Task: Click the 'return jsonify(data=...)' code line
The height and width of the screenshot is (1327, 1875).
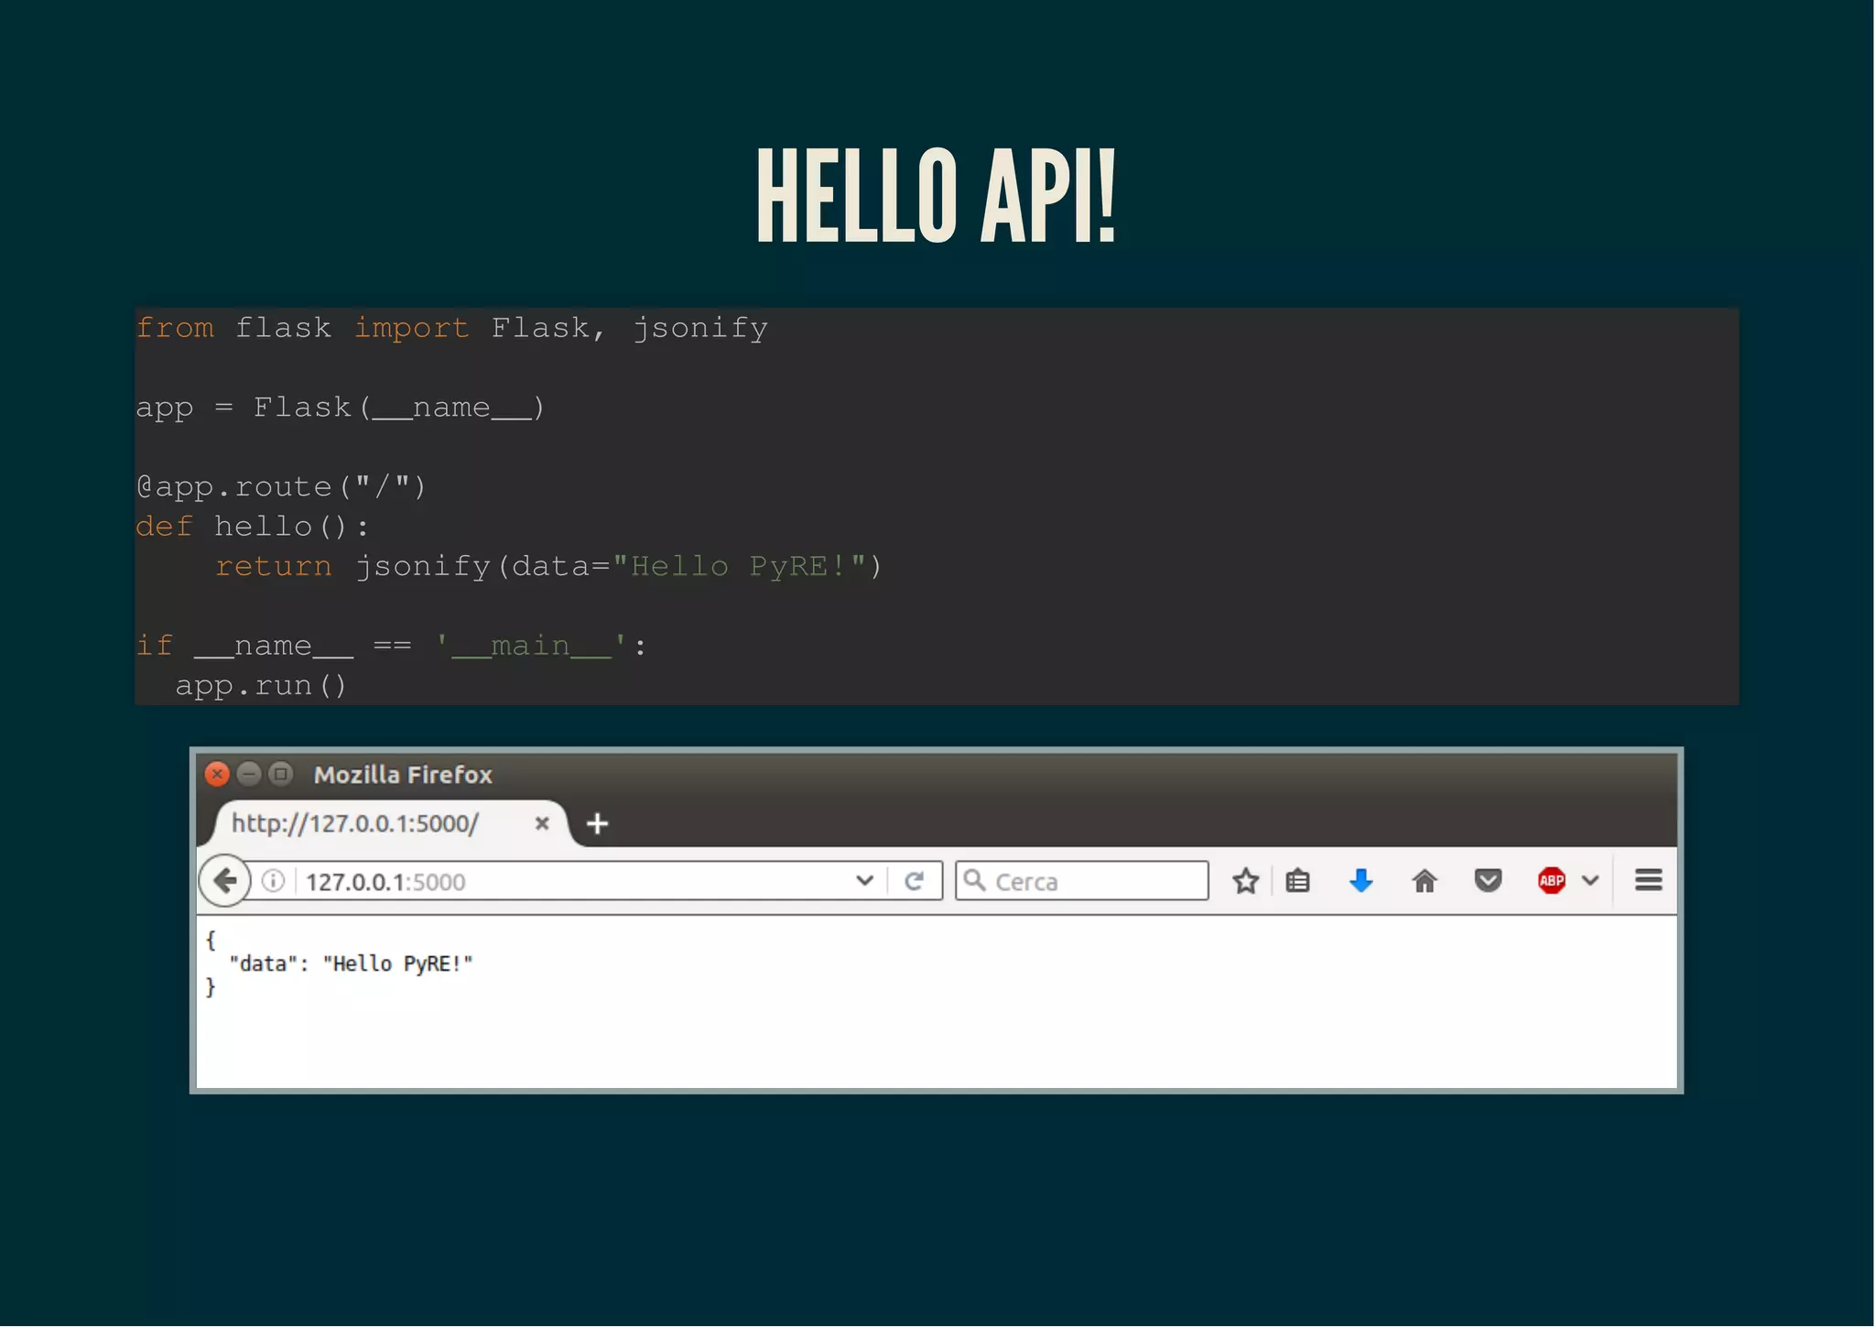Action: pos(548,567)
